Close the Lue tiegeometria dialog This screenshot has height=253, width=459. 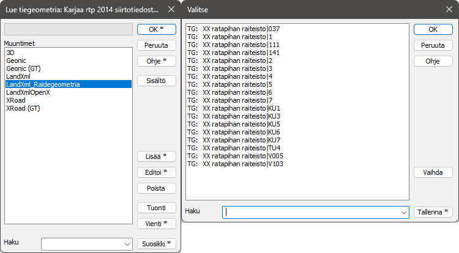pyautogui.click(x=170, y=10)
